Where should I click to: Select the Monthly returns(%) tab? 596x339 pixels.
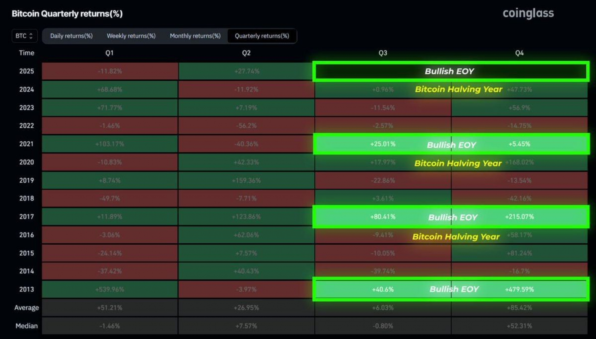tap(195, 36)
